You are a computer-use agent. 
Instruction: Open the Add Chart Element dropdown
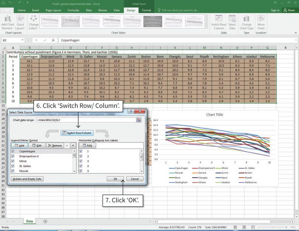[x=7, y=22]
